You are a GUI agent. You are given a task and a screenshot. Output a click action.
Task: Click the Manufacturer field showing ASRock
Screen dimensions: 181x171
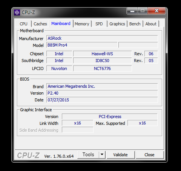pyautogui.click(x=102, y=38)
